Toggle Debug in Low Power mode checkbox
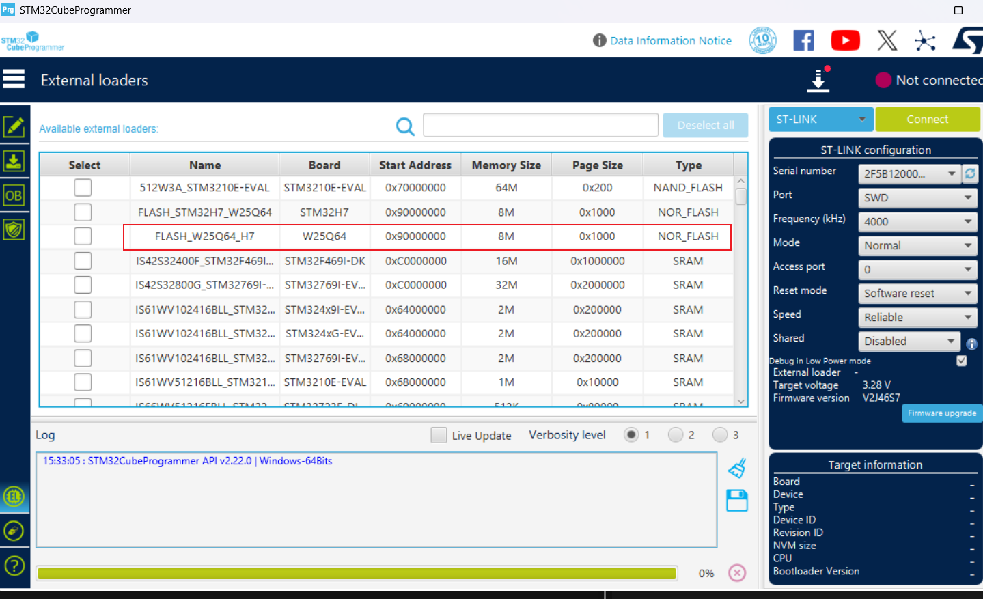 click(962, 361)
